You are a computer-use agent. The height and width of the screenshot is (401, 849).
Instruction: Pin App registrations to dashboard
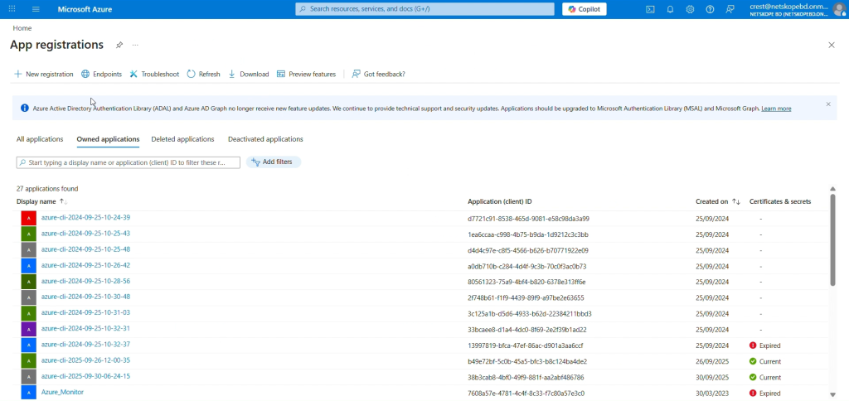tap(119, 45)
